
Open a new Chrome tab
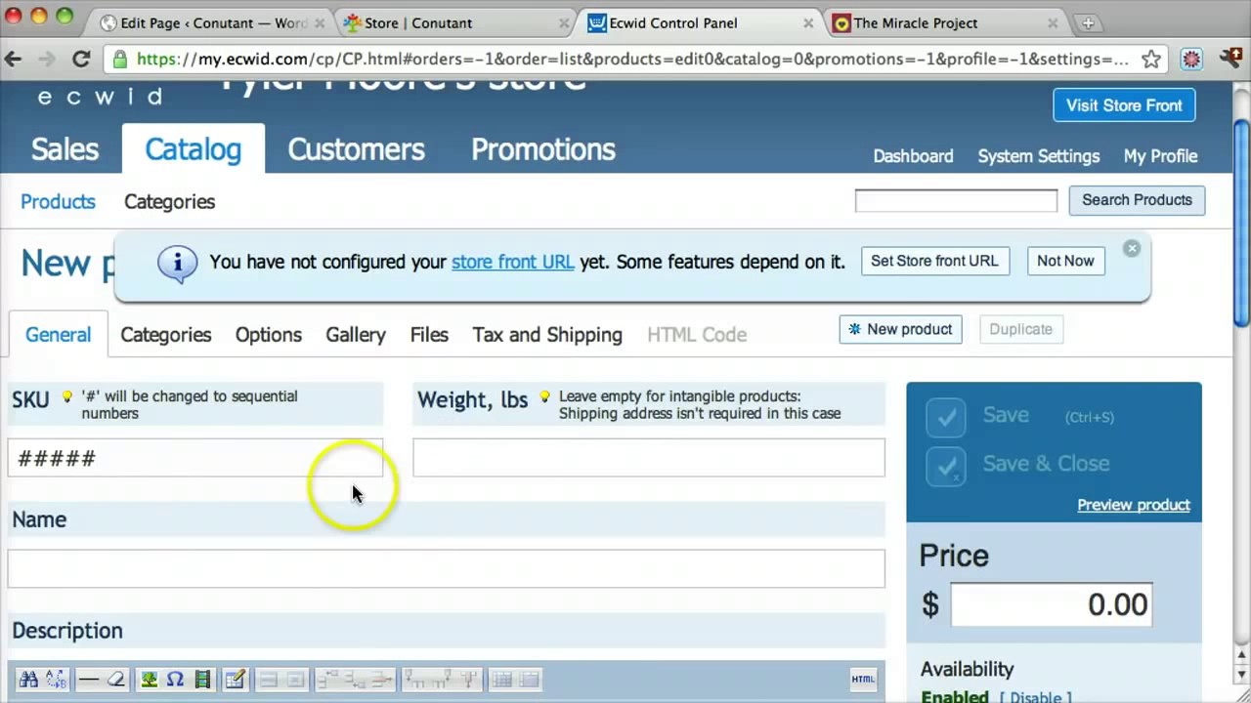tap(1088, 22)
